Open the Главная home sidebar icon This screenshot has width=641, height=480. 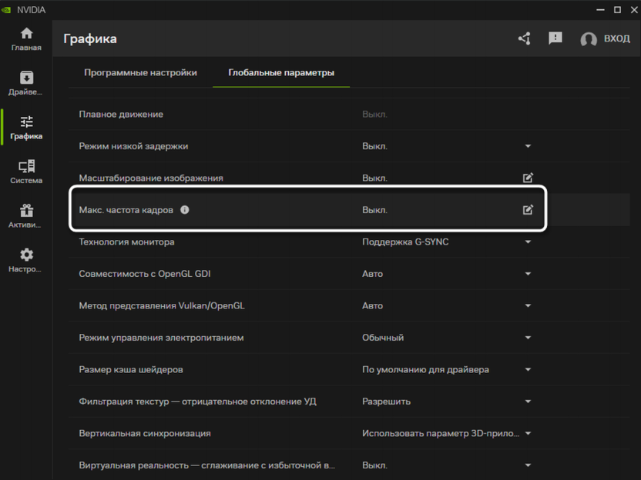26,39
